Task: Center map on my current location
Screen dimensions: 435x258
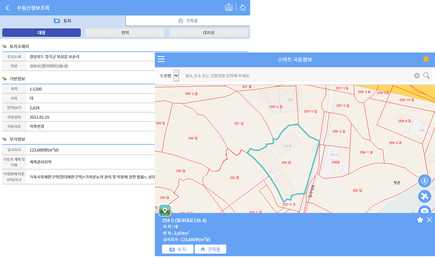Action: point(424,181)
